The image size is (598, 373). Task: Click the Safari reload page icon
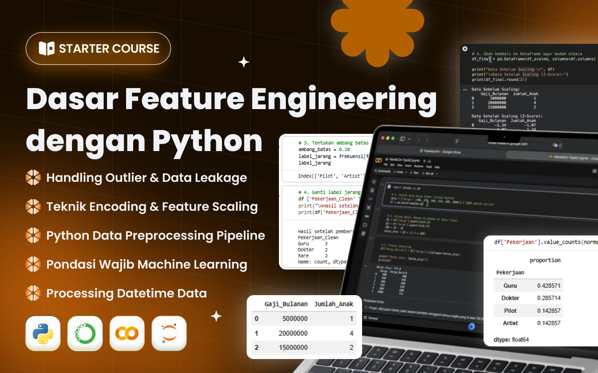pyautogui.click(x=561, y=145)
